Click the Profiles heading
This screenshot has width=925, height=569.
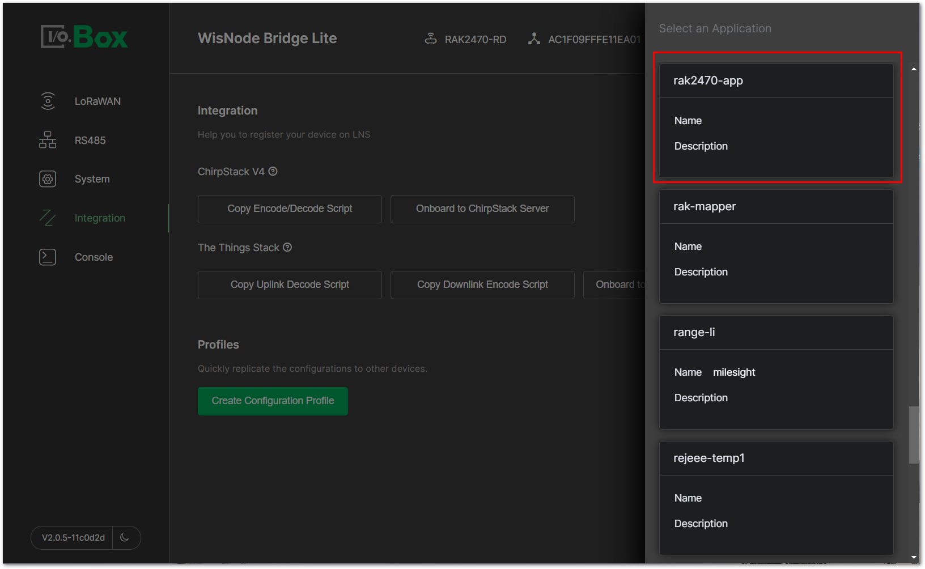[218, 345]
